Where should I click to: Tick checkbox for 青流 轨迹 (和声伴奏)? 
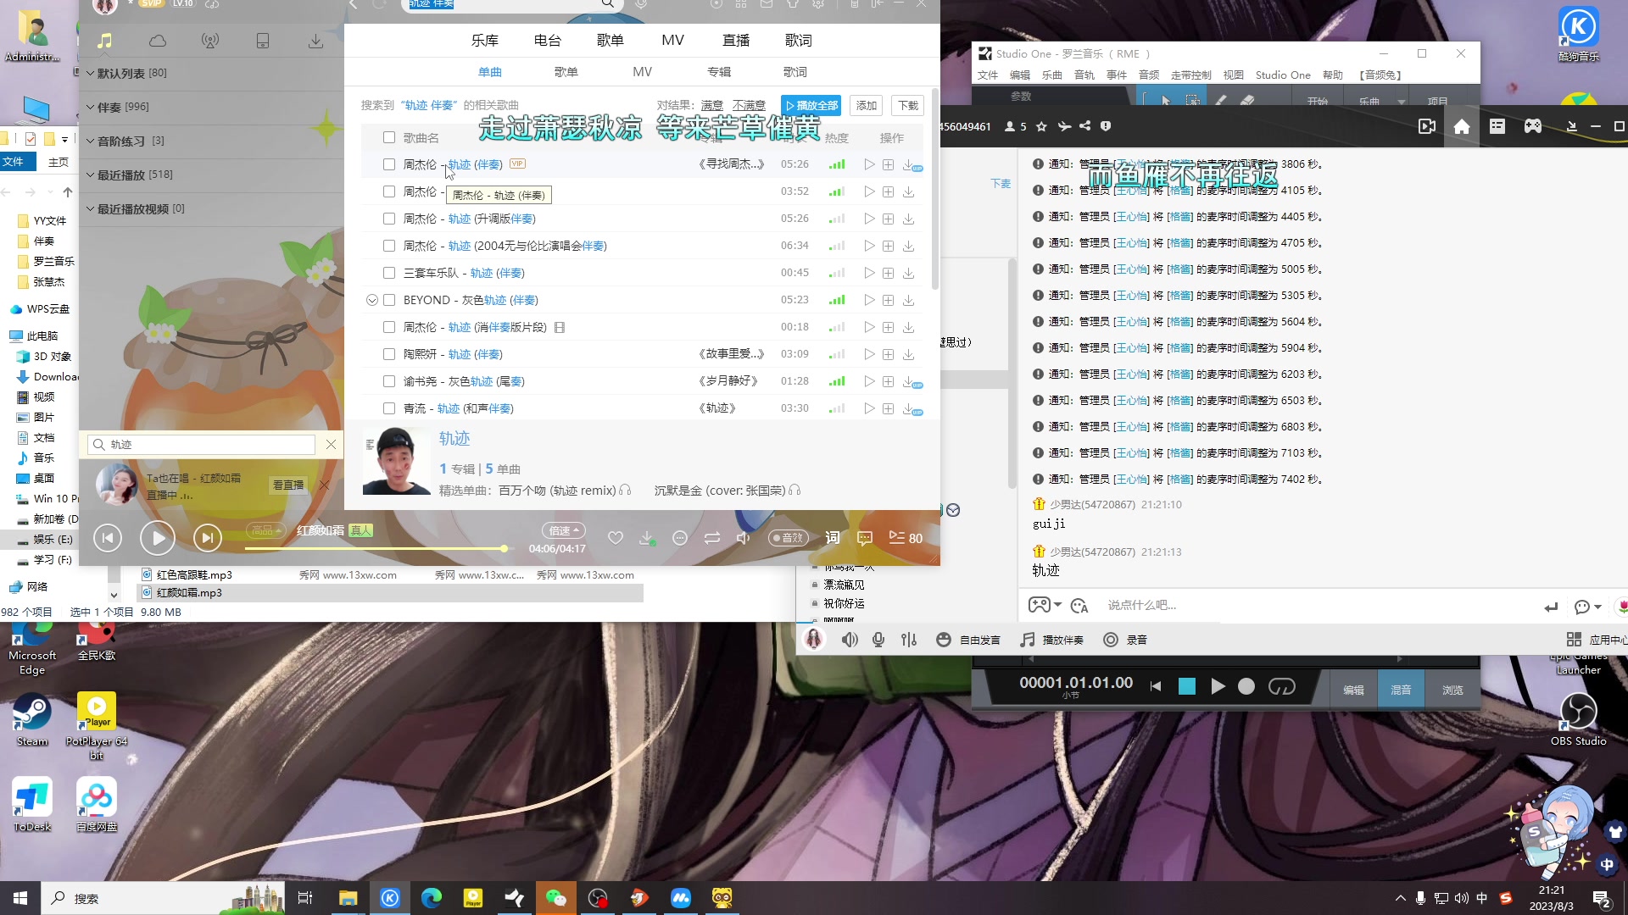coord(389,408)
